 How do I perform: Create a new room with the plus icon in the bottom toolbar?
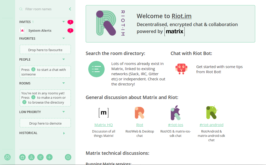click(49, 157)
